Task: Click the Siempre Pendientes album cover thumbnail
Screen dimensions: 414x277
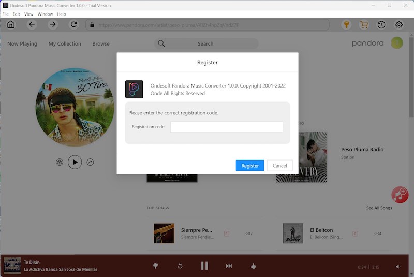Action: tap(164, 234)
